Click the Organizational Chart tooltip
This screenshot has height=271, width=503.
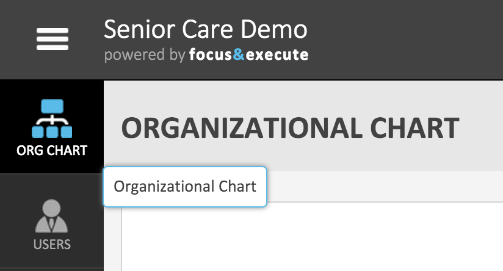185,186
